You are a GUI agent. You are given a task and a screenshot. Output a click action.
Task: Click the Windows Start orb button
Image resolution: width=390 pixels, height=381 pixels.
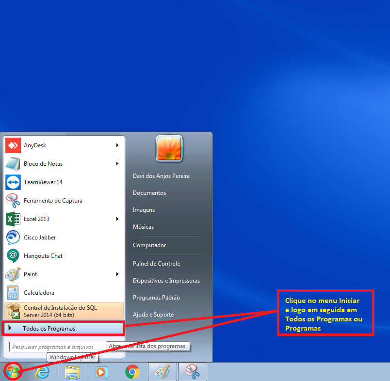tap(13, 372)
